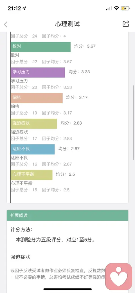Screen dimensions: 135x293
Task: Select the 心理不平衡 bar
Action: [31, 175]
